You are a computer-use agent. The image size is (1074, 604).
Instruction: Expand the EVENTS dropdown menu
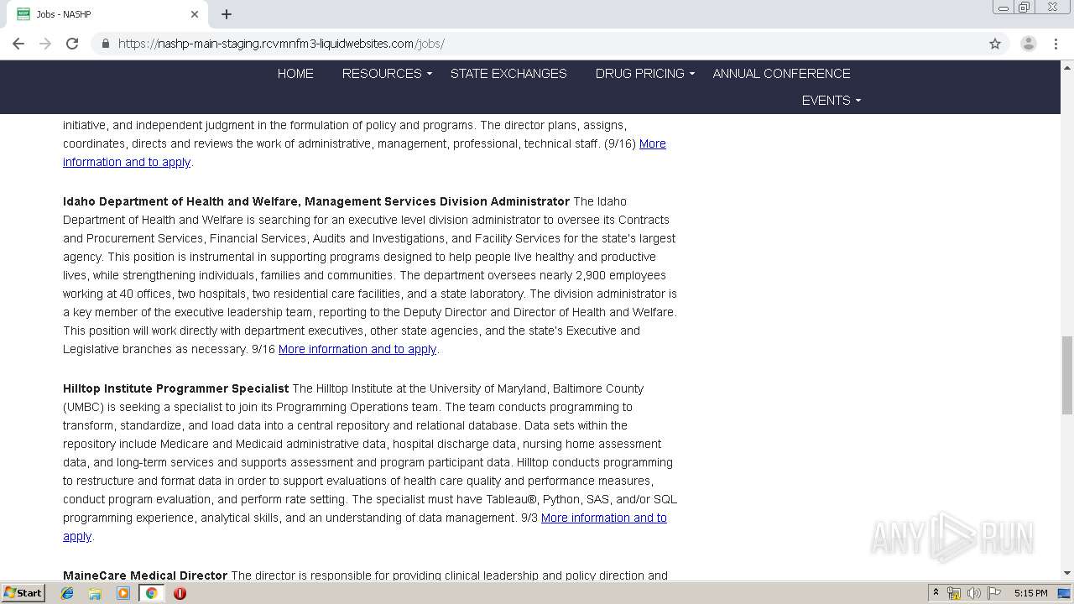[831, 101]
